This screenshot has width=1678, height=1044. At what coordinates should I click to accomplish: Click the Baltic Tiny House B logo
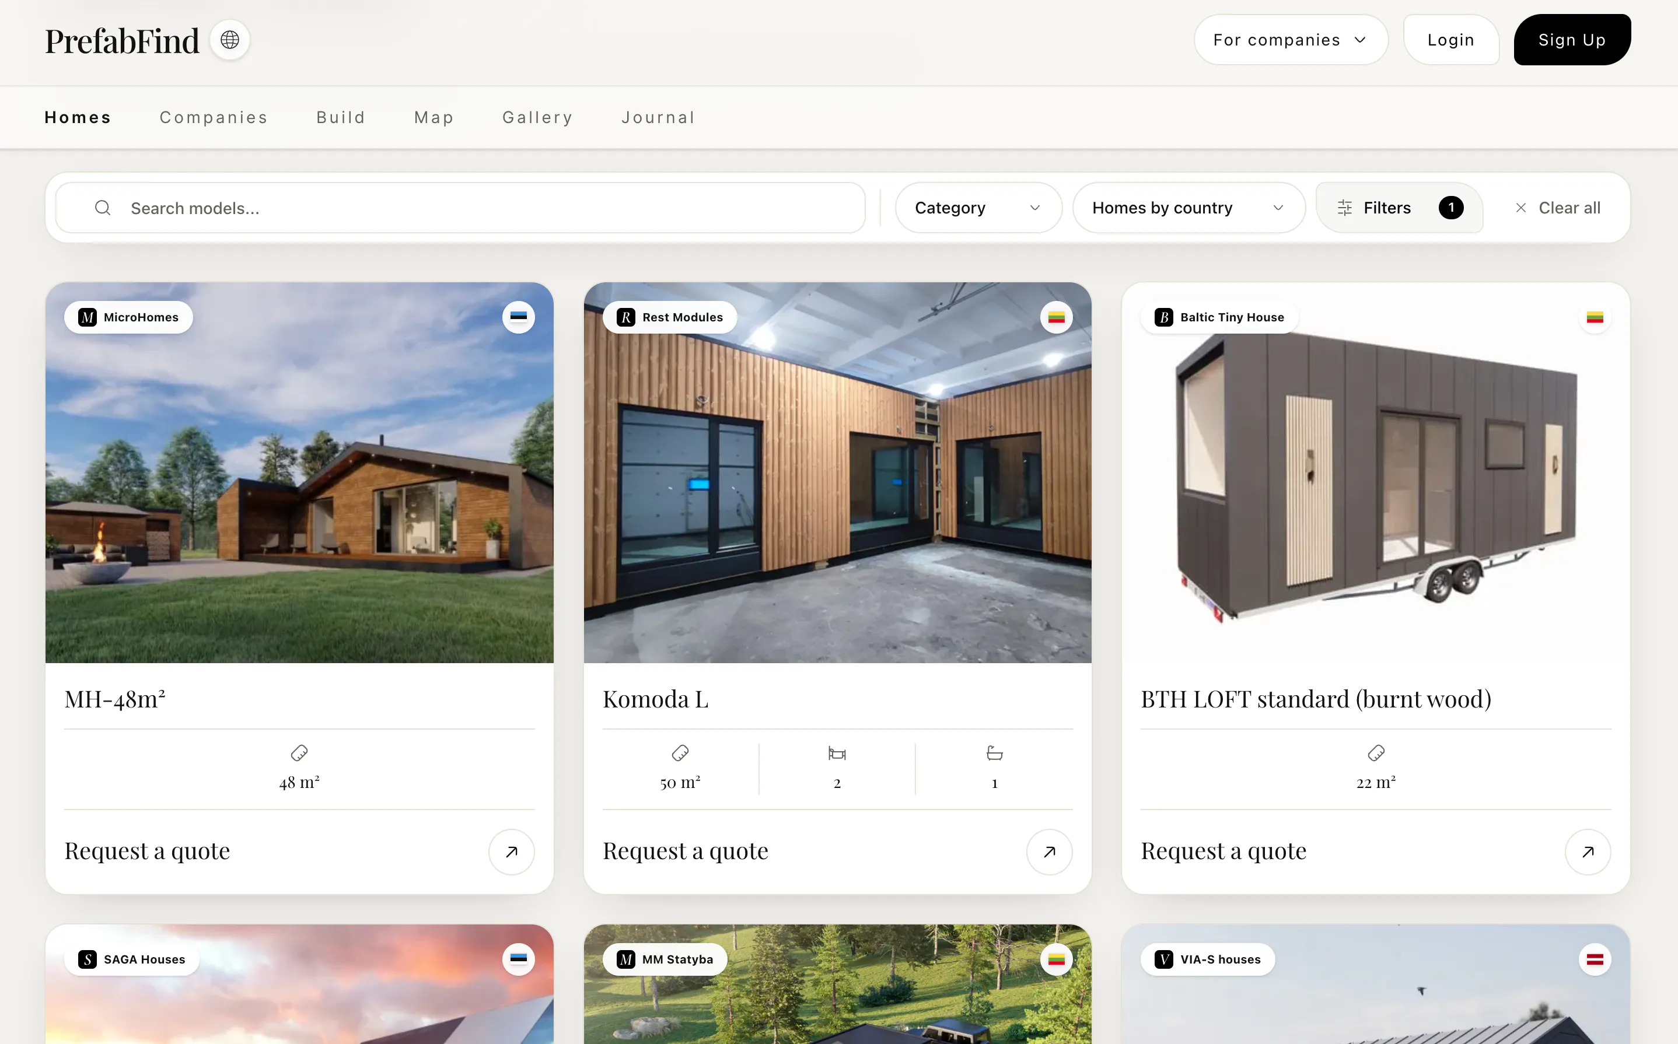coord(1163,318)
